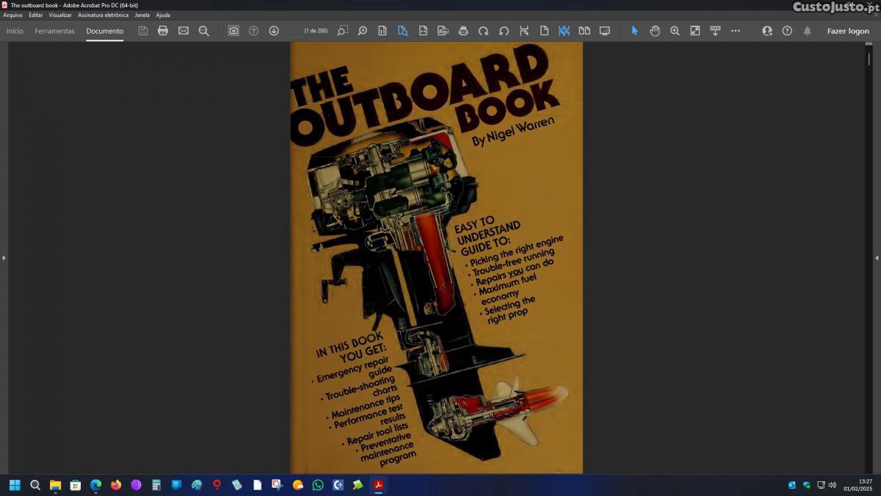This screenshot has height=496, width=881.
Task: Expand the left navigation pane arrow
Action: [x=4, y=258]
